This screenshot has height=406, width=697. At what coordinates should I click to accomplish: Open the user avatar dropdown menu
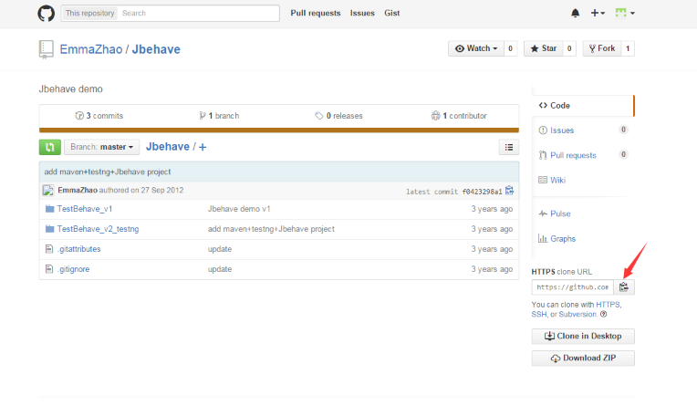point(625,13)
